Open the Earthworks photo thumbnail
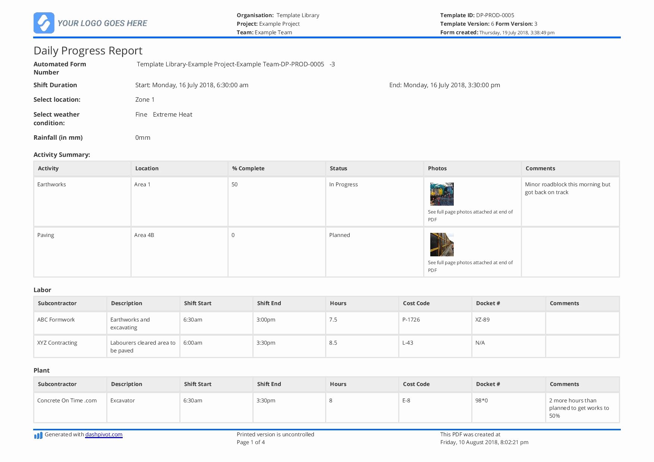This screenshot has height=462, width=654. (x=442, y=194)
